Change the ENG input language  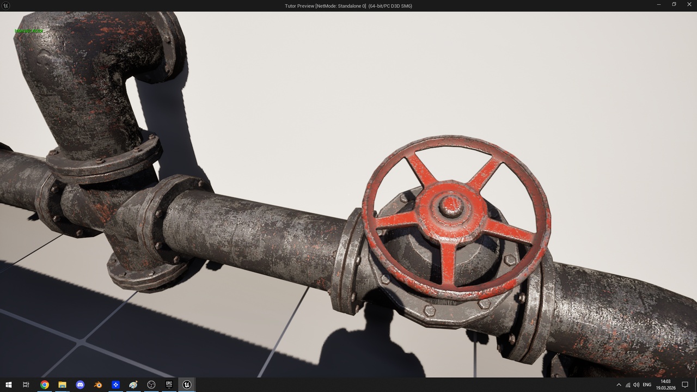(647, 384)
